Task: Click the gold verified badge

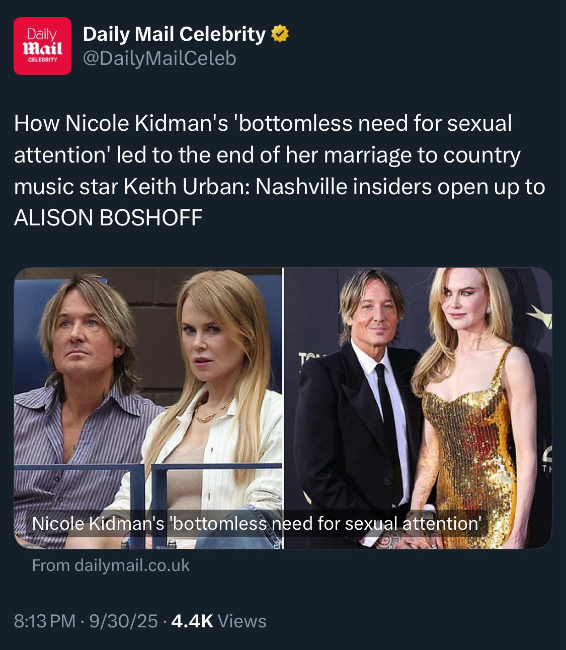Action: [280, 34]
